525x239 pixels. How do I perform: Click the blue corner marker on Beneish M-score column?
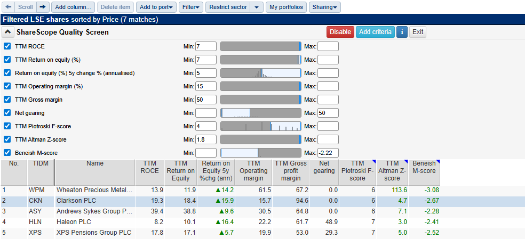click(x=437, y=162)
